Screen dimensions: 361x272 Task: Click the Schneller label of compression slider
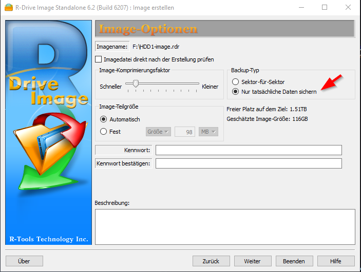111,87
